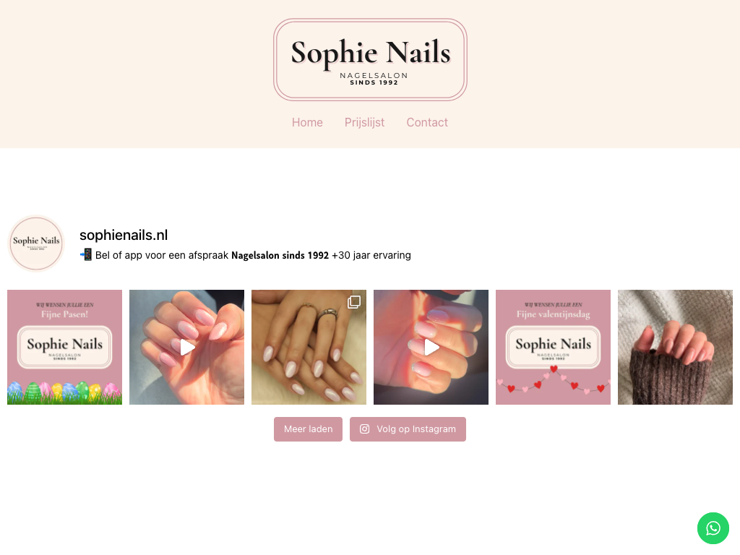The height and width of the screenshot is (555, 740).
Task: Load more posts with Meer laden
Action: click(x=308, y=429)
